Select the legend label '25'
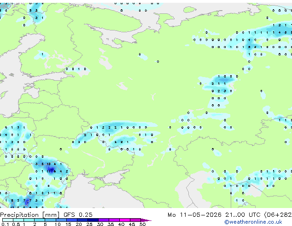This screenshot has height=226, width=292. pyautogui.click(x=89, y=224)
